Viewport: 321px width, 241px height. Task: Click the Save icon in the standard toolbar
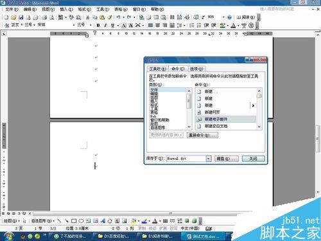click(x=21, y=17)
